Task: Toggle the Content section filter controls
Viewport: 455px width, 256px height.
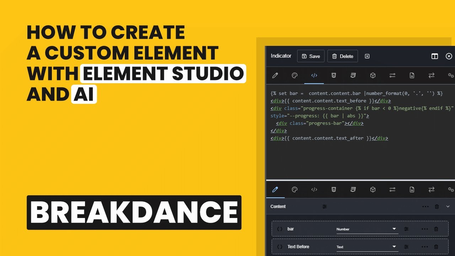Action: [x=324, y=207]
